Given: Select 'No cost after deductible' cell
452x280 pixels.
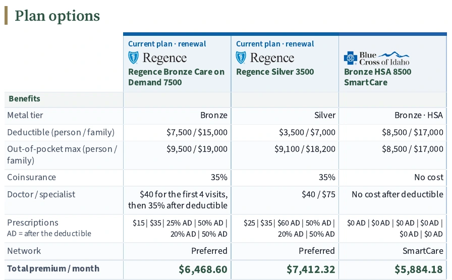Looking at the screenshot, I should coord(397,195).
